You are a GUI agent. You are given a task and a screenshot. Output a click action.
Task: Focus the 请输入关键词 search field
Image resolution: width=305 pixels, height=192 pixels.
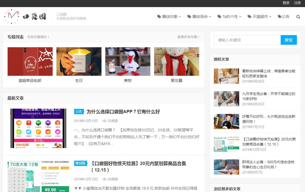point(247,40)
